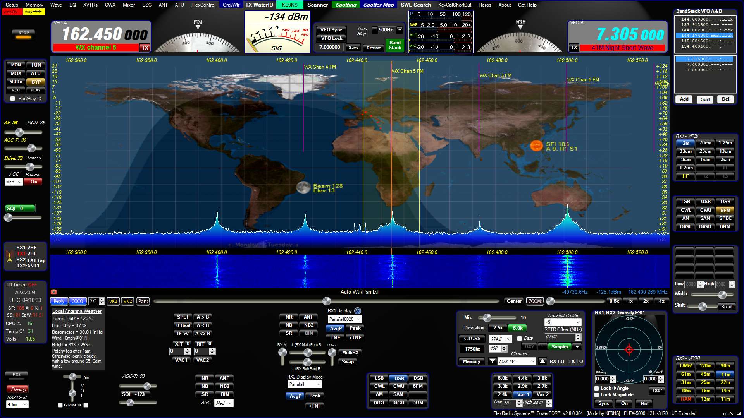Increment the RPTR Offset 0.600 spinner

tap(578, 335)
